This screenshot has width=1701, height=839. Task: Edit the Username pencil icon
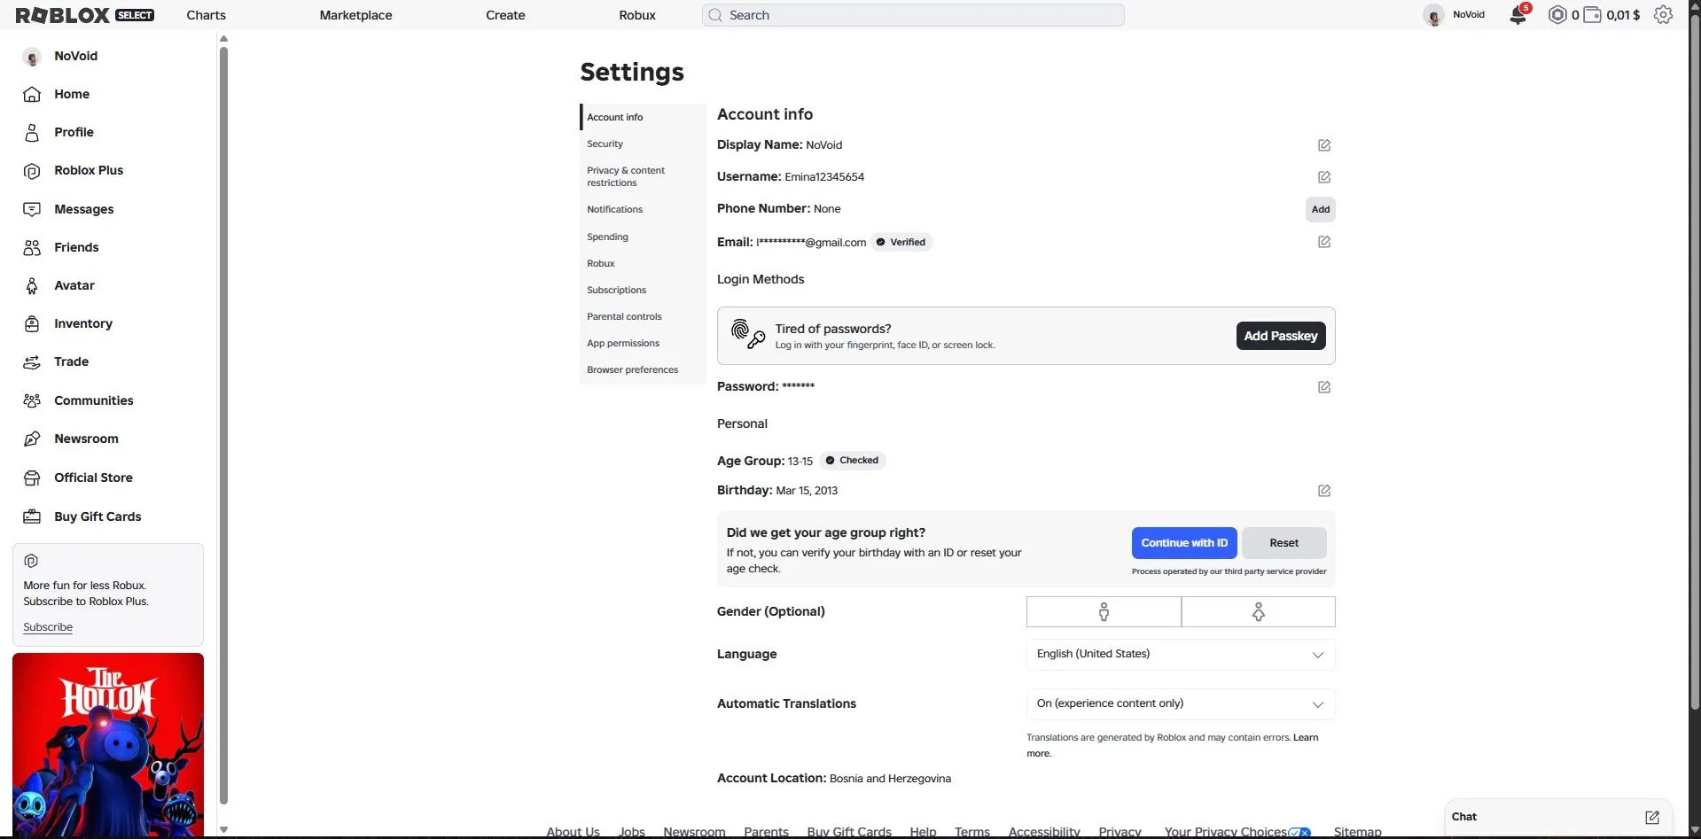pos(1324,177)
